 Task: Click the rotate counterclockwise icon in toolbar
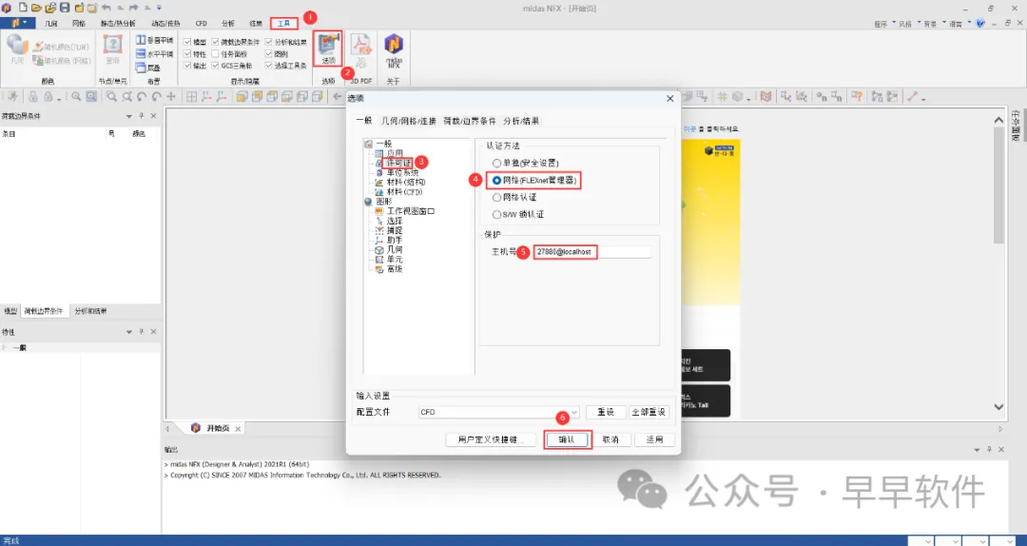click(x=142, y=97)
